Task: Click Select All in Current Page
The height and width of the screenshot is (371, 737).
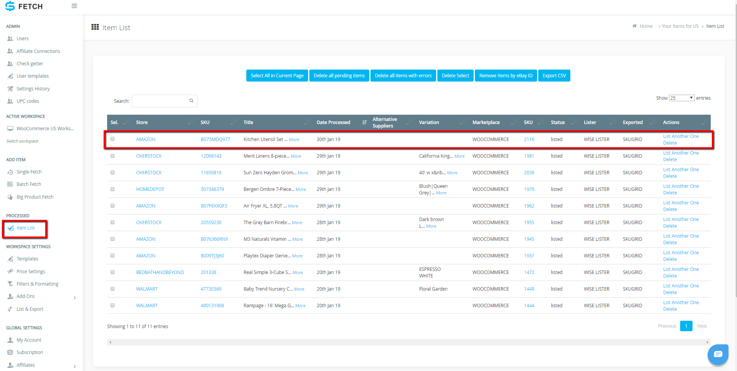Action: [x=277, y=76]
